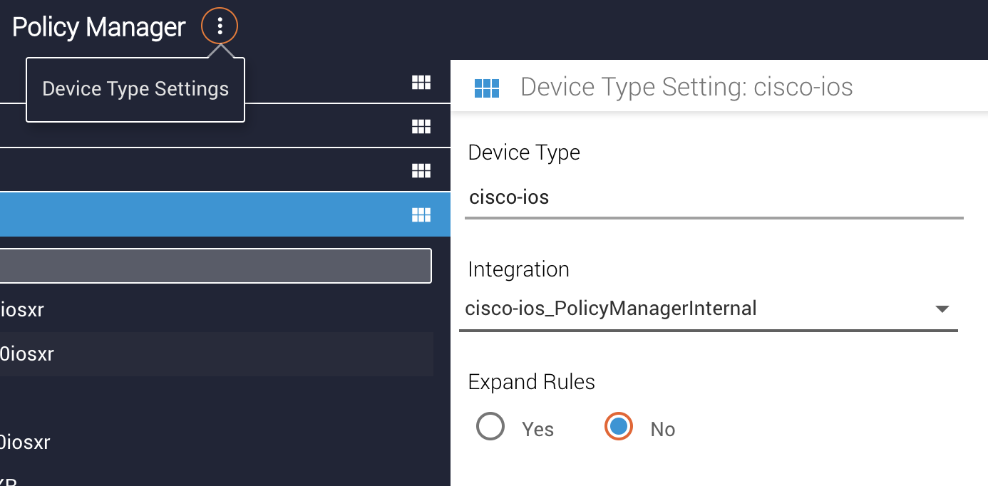This screenshot has width=988, height=486.
Task: Click the 'Integration' field label
Action: click(519, 269)
